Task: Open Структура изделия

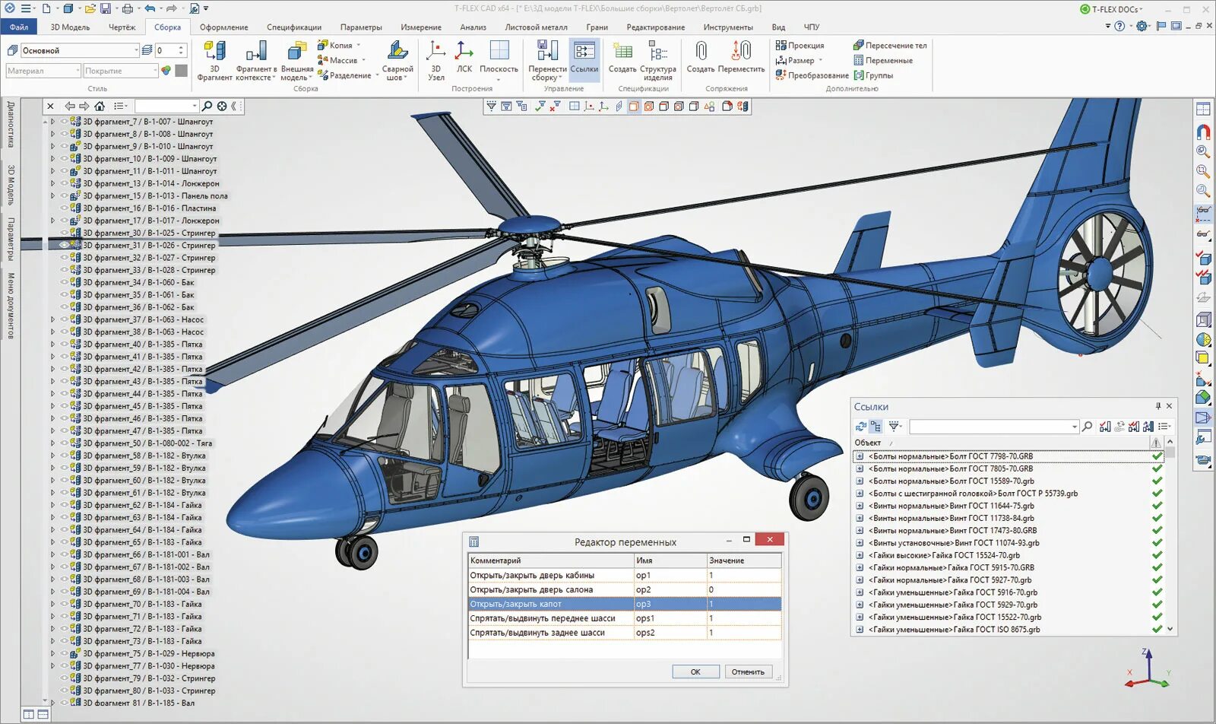Action: 658,60
